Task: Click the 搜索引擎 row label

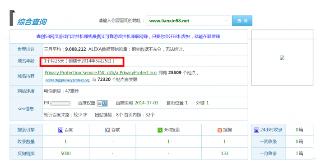Action: pyautogui.click(x=26, y=130)
